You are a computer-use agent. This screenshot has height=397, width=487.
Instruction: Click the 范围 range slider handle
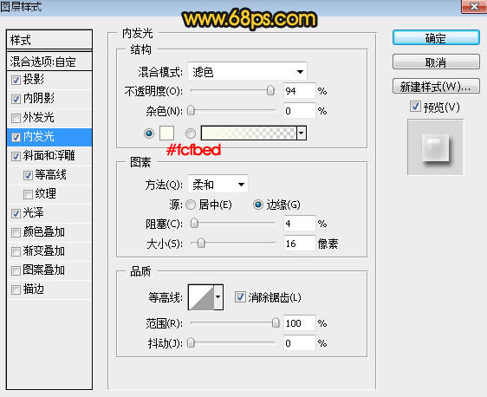276,322
